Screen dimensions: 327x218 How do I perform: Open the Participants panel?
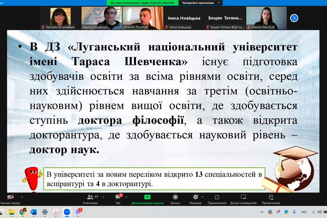[x=90, y=198]
